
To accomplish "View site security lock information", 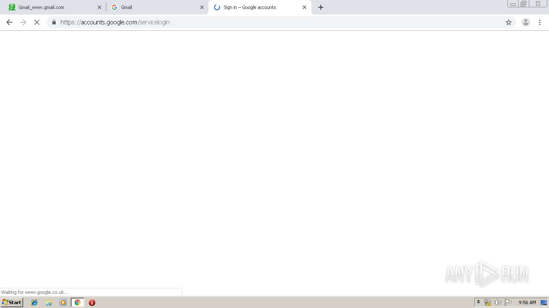I will [54, 22].
